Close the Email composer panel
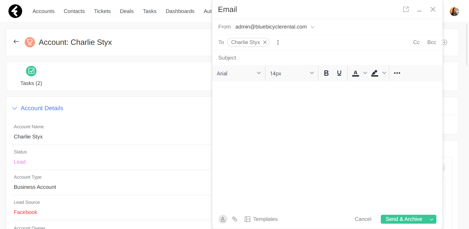The width and height of the screenshot is (469, 229). point(433,9)
